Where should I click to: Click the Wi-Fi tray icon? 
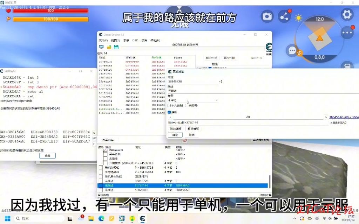(x=324, y=218)
